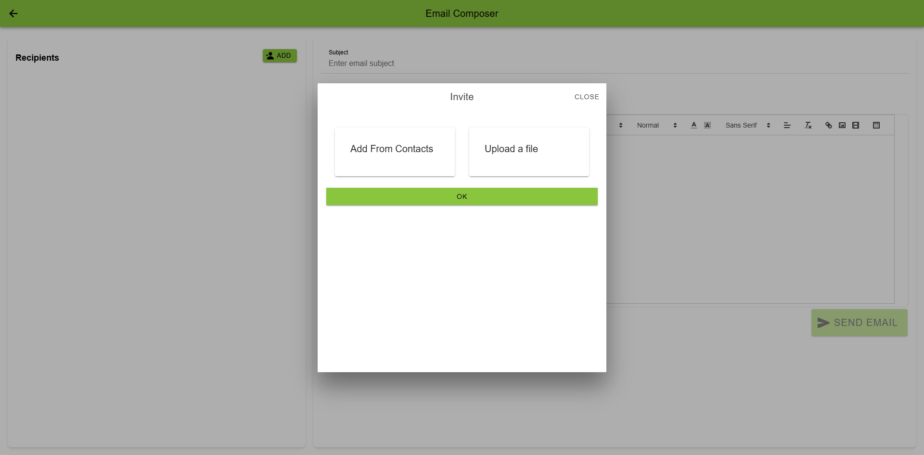Expand the leftmost formatting dropdown in the toolbar
The image size is (924, 455).
[x=620, y=125]
